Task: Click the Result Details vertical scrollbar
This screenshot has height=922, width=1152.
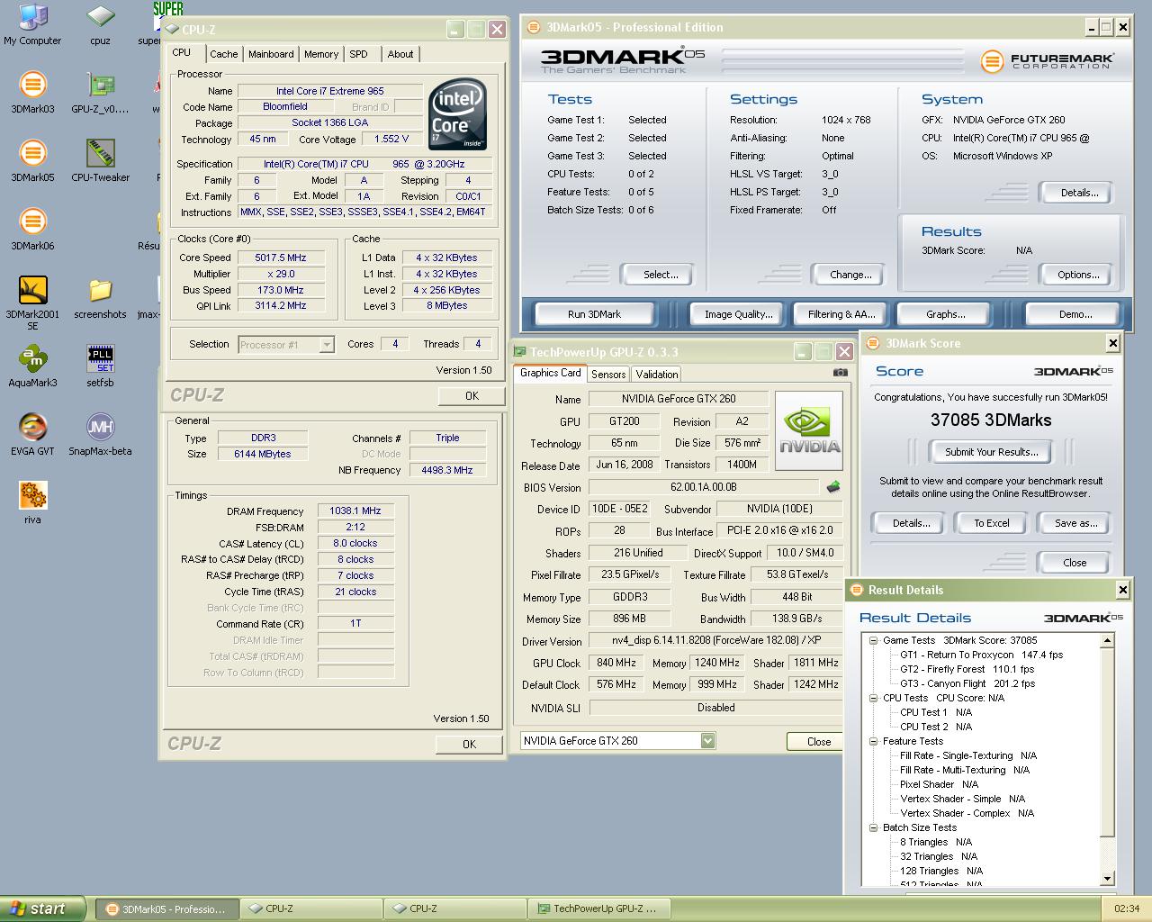Action: [x=1109, y=760]
